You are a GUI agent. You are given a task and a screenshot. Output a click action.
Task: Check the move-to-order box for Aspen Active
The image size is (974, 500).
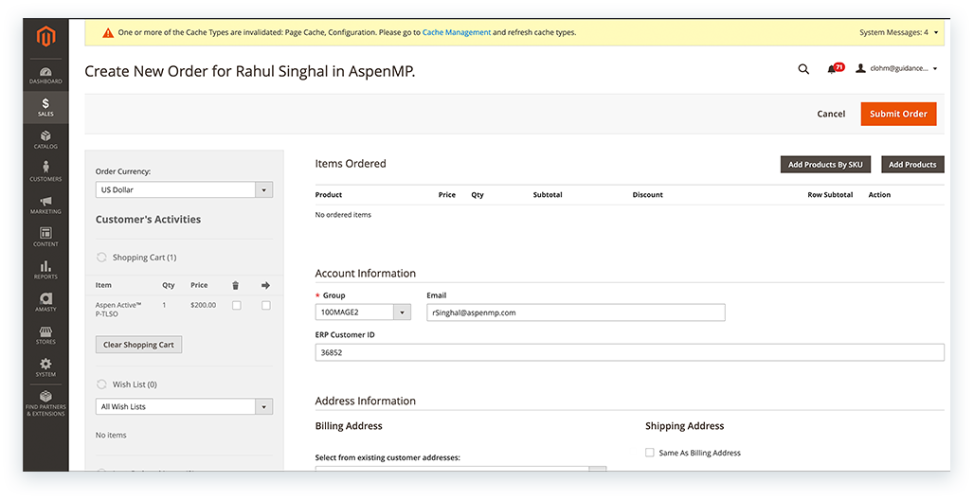point(266,305)
